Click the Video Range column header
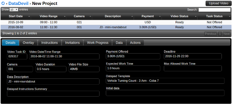 pyautogui.click(x=48, y=16)
